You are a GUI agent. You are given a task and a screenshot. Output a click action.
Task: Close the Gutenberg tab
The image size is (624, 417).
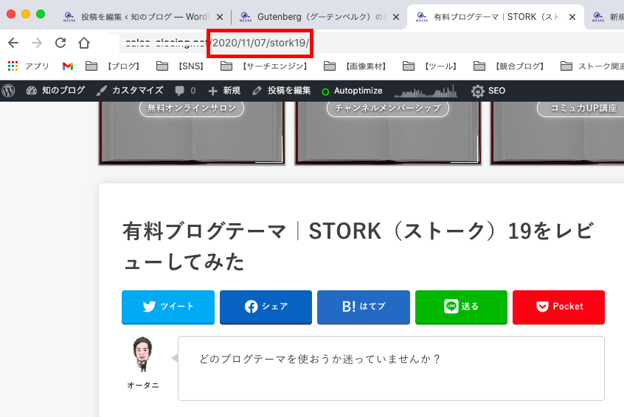click(396, 17)
